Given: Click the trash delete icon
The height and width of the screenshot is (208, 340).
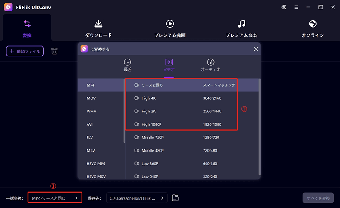Looking at the screenshot, I should (x=55, y=51).
